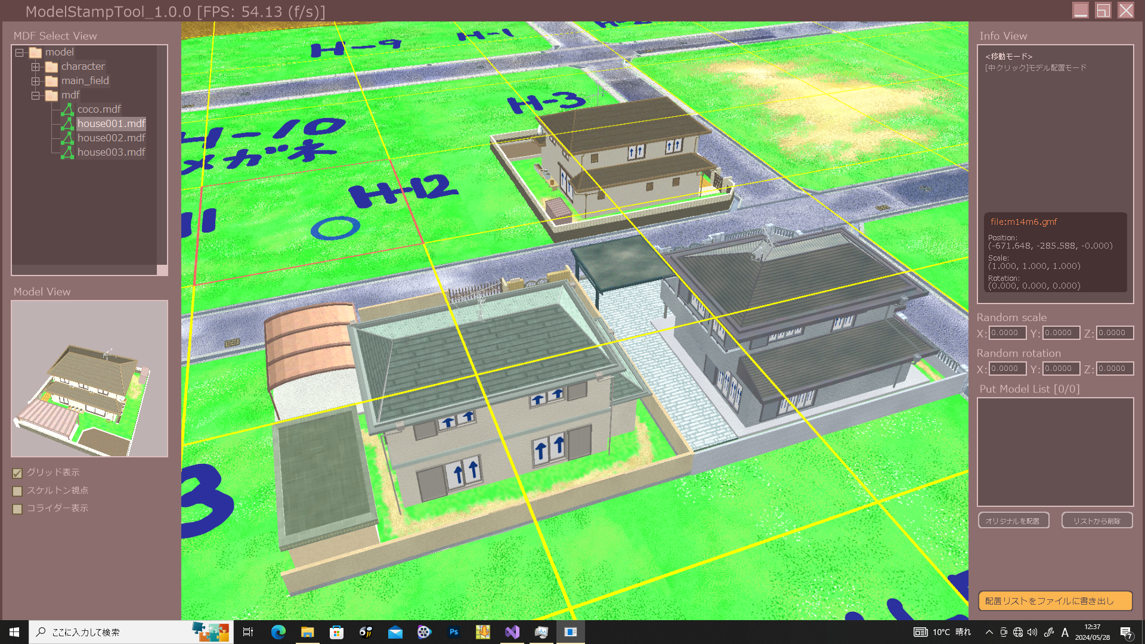This screenshot has width=1145, height=644.
Task: Open Photoshop from the taskbar
Action: pyautogui.click(x=453, y=632)
